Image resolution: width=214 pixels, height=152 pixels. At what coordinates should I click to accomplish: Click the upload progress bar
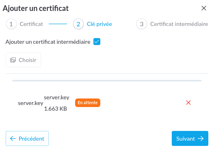(x=107, y=81)
